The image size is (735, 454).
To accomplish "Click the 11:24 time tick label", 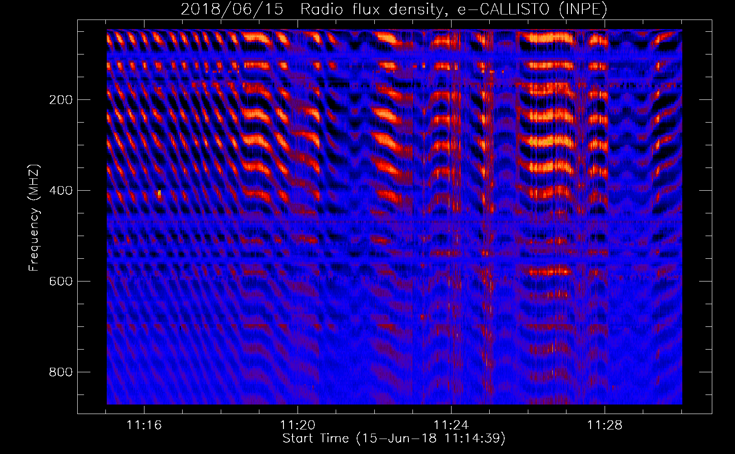I will coord(451,425).
